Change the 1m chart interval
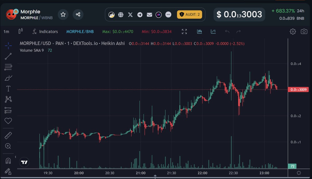This screenshot has height=179, width=312. (6, 31)
